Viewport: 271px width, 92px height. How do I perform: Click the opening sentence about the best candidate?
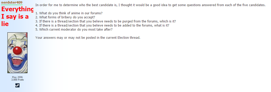[x=150, y=5]
